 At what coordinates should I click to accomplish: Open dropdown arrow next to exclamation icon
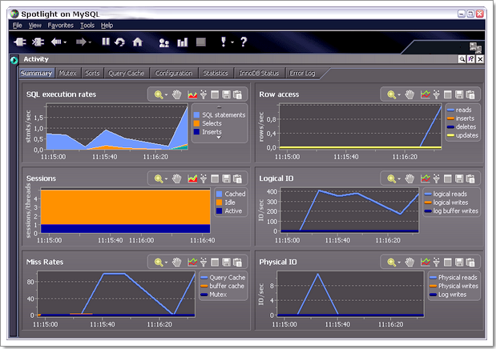(x=232, y=42)
